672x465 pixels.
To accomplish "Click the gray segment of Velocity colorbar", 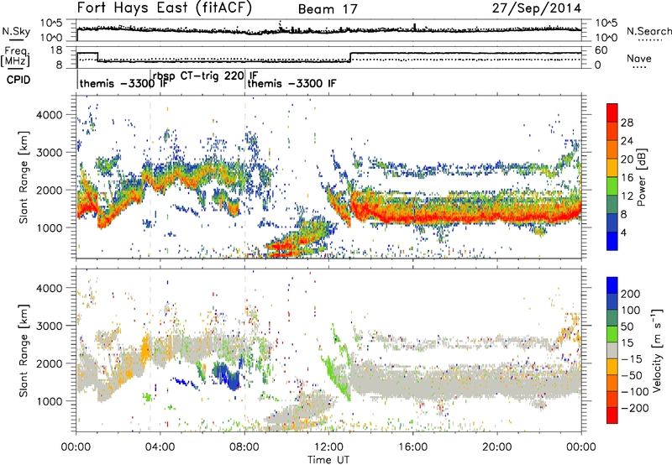I will pyautogui.click(x=612, y=350).
